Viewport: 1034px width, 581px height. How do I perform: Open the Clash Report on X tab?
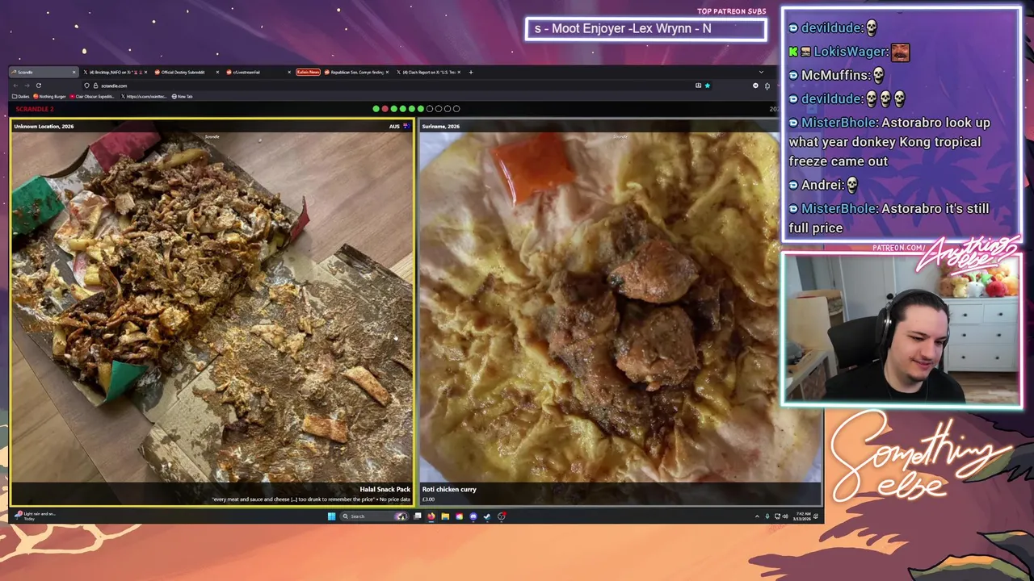tap(429, 72)
